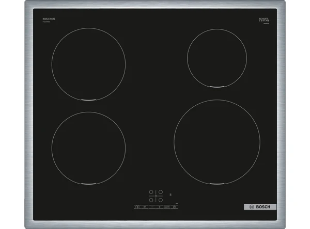Decrease heat with the minus key
Screen dimensions: 310x229
click(x=152, y=207)
